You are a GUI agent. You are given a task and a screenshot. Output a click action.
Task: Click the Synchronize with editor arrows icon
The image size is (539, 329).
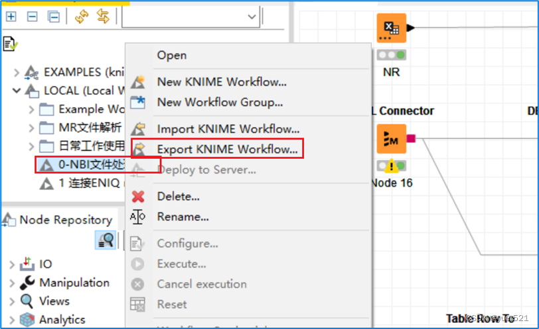103,17
